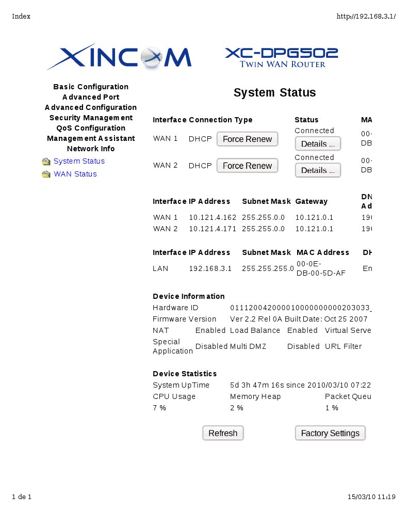
Task: Click the Device Statistics section heading
Action: (185, 374)
